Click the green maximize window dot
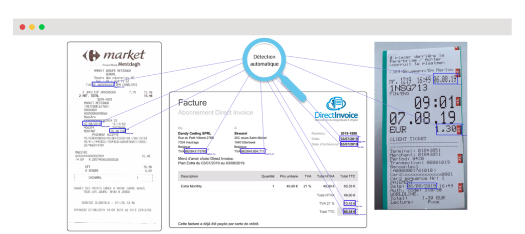This screenshot has width=525, height=234. point(42,27)
